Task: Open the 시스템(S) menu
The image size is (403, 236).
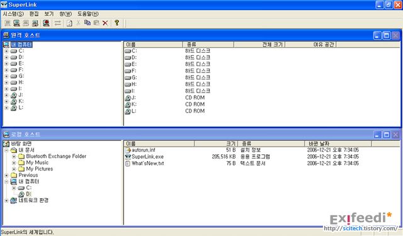Action: pyautogui.click(x=13, y=14)
